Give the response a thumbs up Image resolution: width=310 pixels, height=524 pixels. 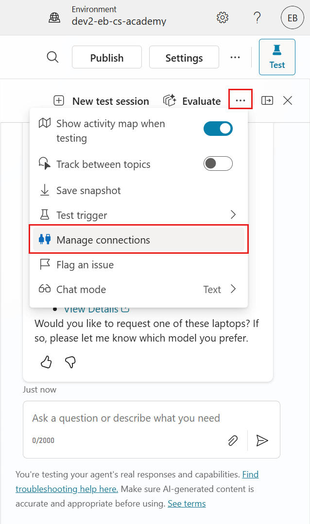click(46, 362)
